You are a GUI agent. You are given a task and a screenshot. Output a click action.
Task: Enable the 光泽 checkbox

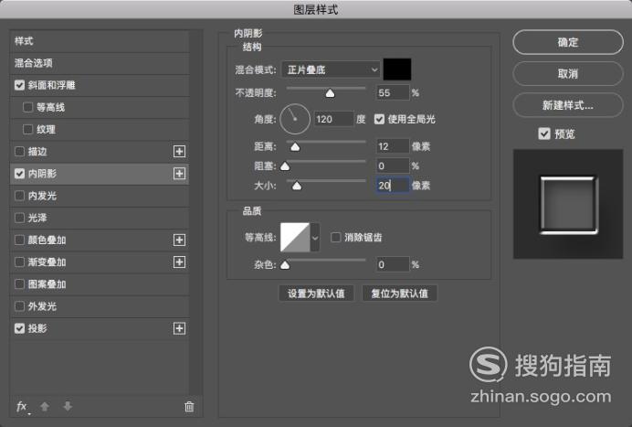tap(19, 218)
